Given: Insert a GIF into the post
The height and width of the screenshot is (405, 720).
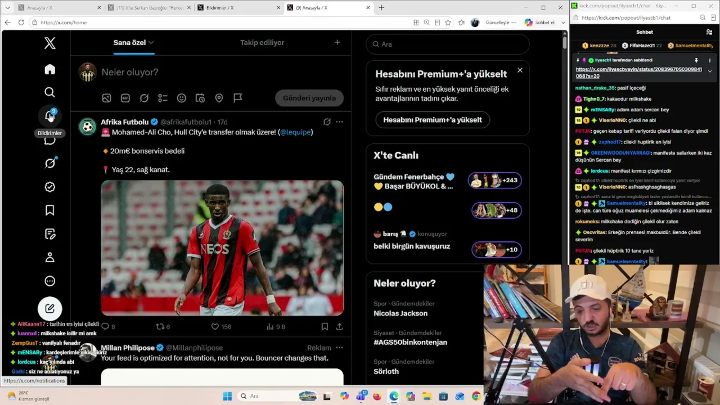Looking at the screenshot, I should coord(125,98).
